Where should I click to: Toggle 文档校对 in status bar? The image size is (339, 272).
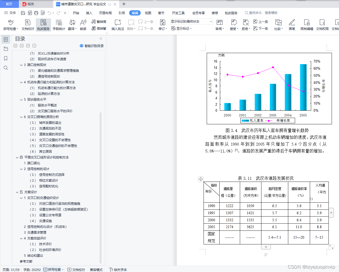[x=76, y=270]
